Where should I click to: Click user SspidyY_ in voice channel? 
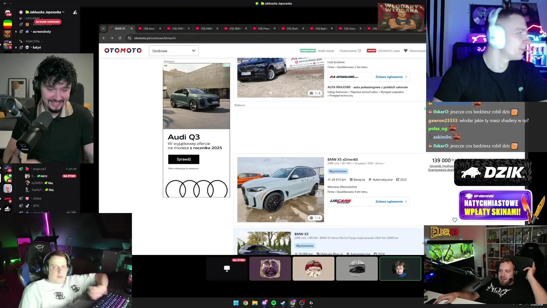38,190
